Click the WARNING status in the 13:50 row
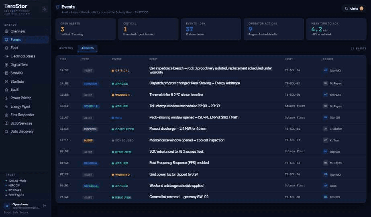371x217 pixels. pos(121,95)
